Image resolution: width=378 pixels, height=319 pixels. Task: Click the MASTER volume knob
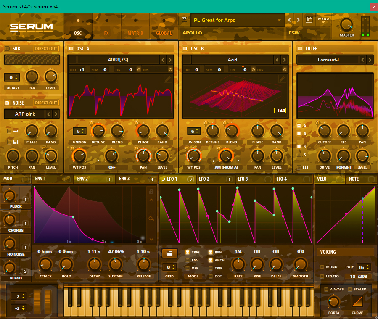coord(346,25)
